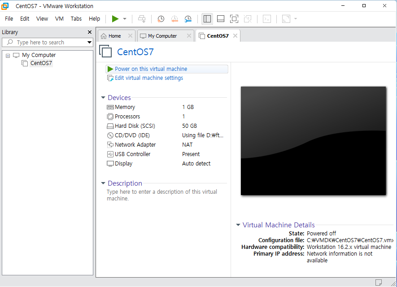397x287 pixels.
Task: Switch to the My Computer tab
Action: [162, 36]
